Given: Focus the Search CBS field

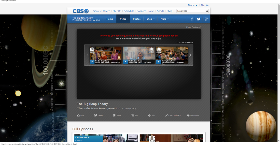Looking at the screenshot, I should click(x=191, y=11).
